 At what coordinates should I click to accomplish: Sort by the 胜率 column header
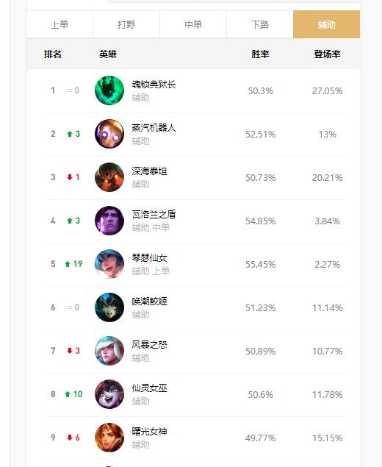click(260, 54)
